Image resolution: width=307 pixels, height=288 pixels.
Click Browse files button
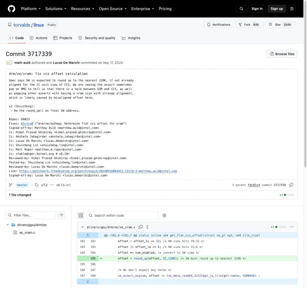pyautogui.click(x=282, y=54)
